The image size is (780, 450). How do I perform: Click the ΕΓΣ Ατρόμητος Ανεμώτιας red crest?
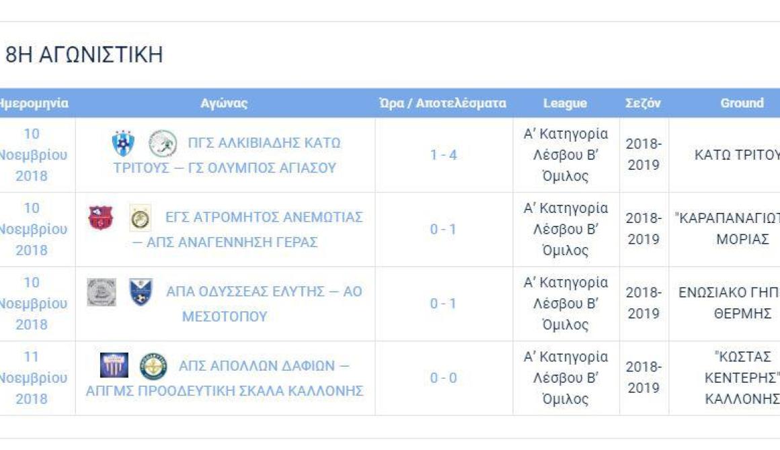pyautogui.click(x=100, y=218)
